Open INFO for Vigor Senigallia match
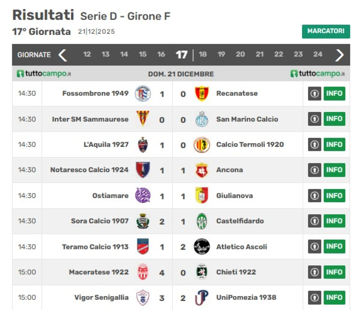This screenshot has width=361, height=310. click(334, 298)
